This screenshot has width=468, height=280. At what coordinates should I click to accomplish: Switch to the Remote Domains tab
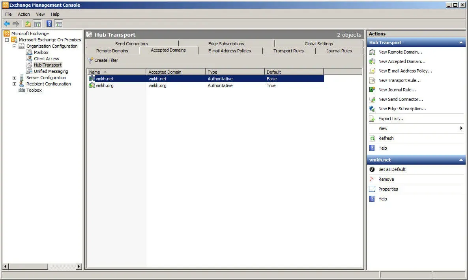(x=112, y=51)
